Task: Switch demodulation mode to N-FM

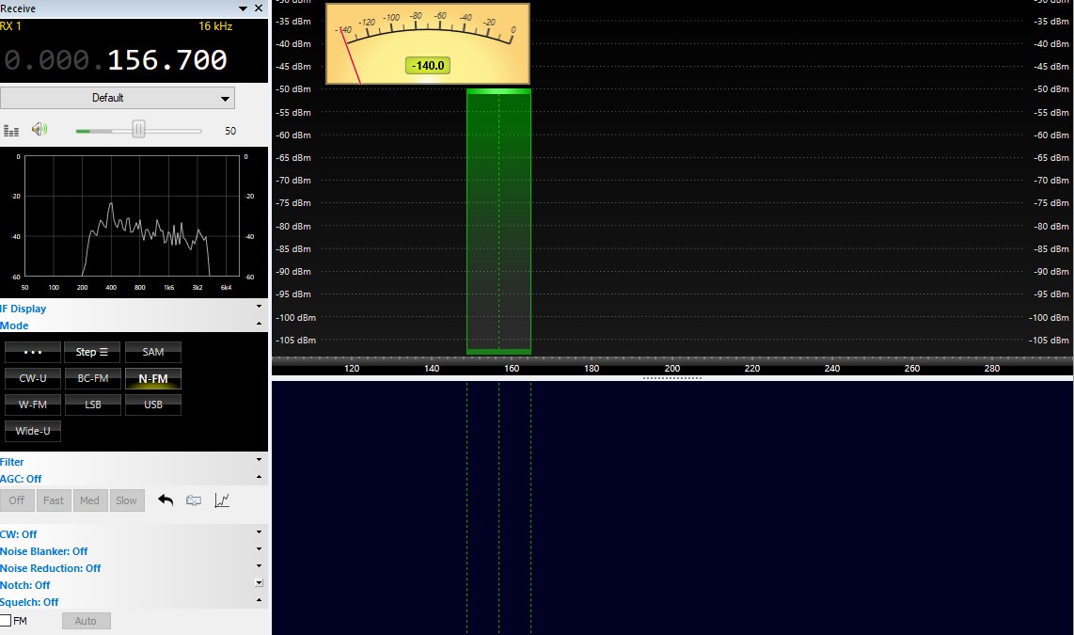Action: [x=152, y=378]
